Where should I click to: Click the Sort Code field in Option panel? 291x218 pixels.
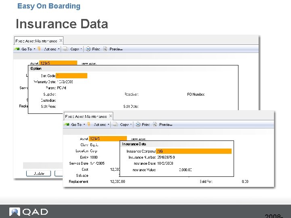[72, 75]
